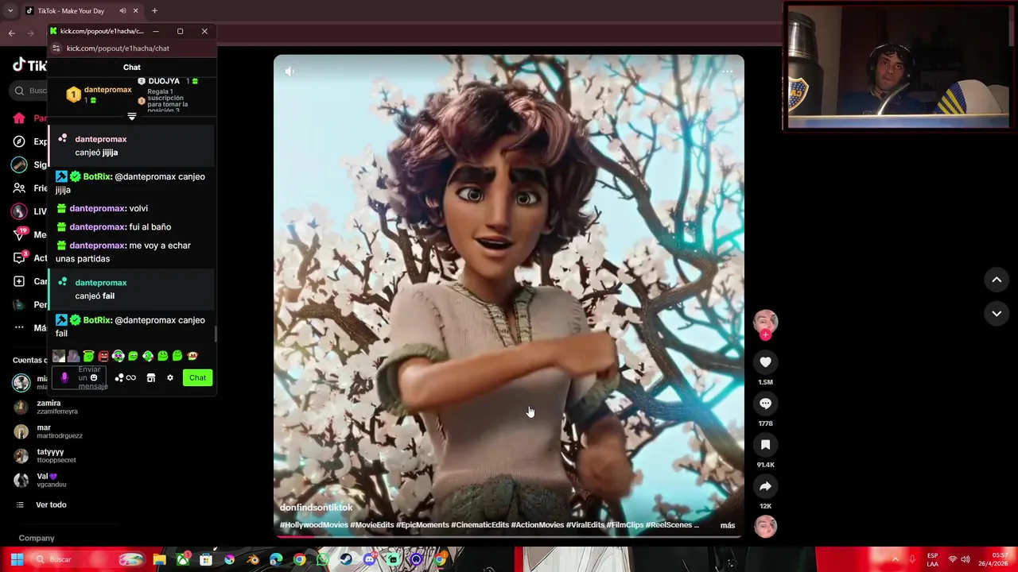Go to the previous video with up chevron
The image size is (1018, 572).
point(997,280)
